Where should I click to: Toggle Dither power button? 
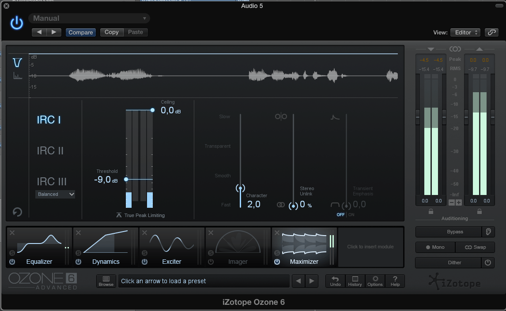[x=488, y=262]
